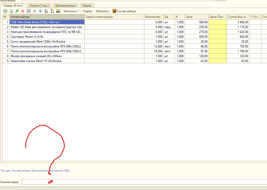Click the Ед. column header
The image size is (267, 190).
coord(169,17)
